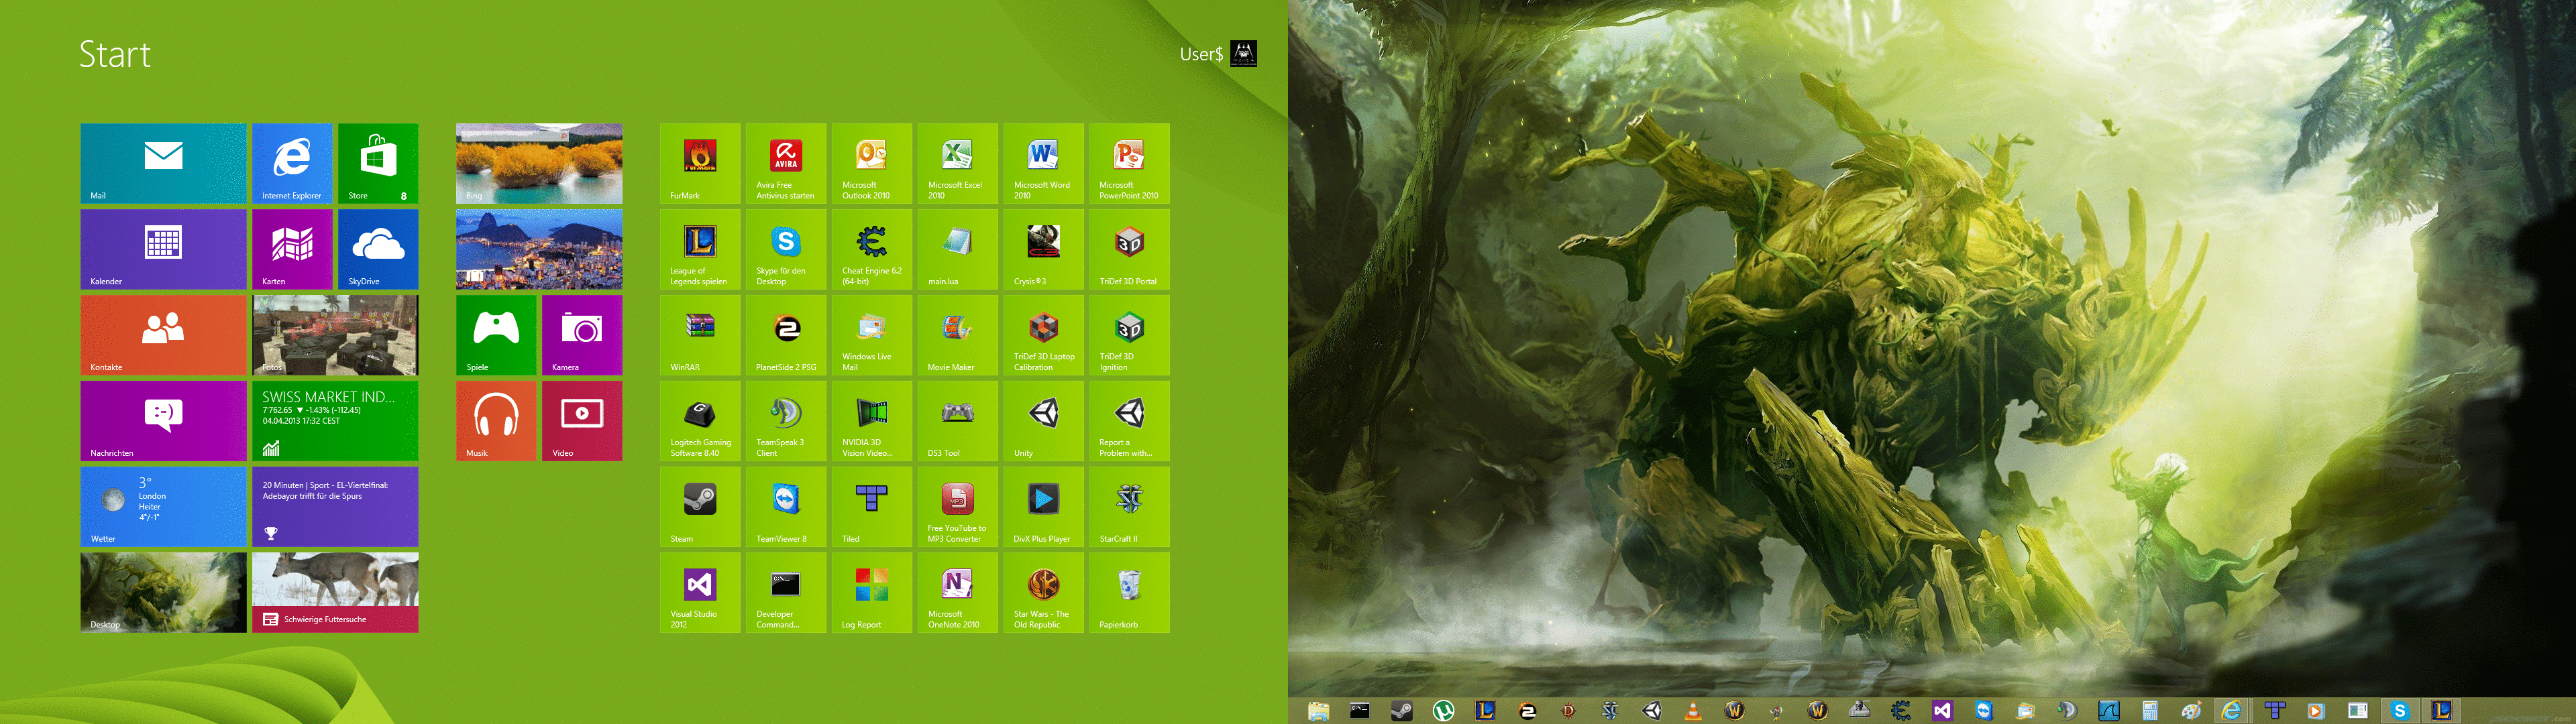Open the Papierkorb recycle bin tile
Viewport: 2576px width, 724px height.
coord(1130,593)
